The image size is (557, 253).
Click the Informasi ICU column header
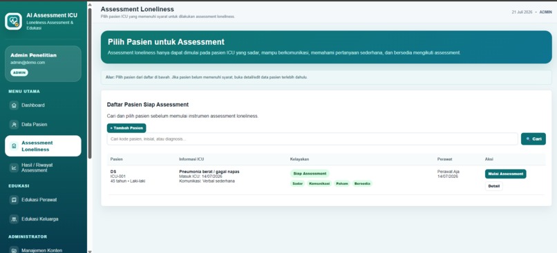(191, 159)
